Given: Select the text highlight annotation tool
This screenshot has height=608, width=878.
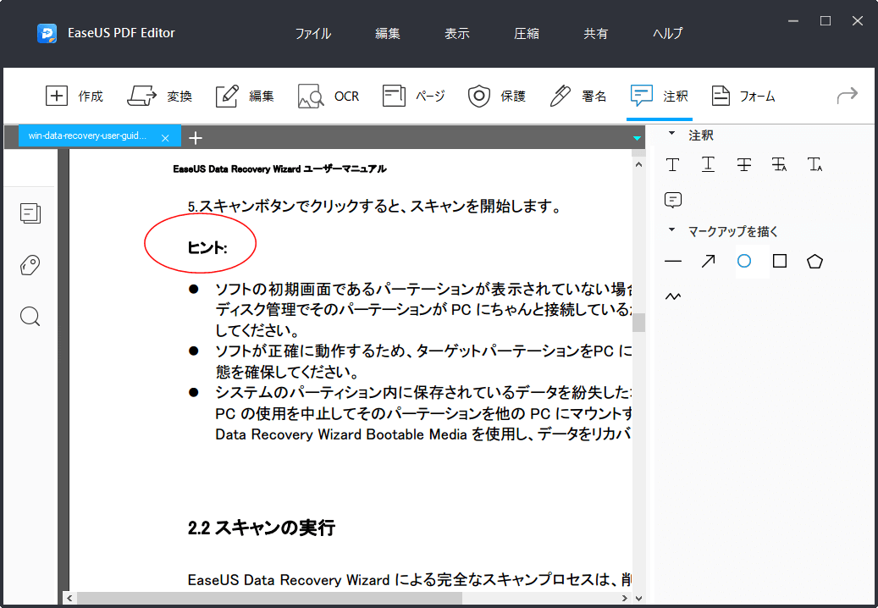Looking at the screenshot, I should (672, 164).
